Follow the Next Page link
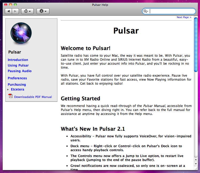Image resolution: width=200 pixels, height=173 pixels. [x=184, y=17]
